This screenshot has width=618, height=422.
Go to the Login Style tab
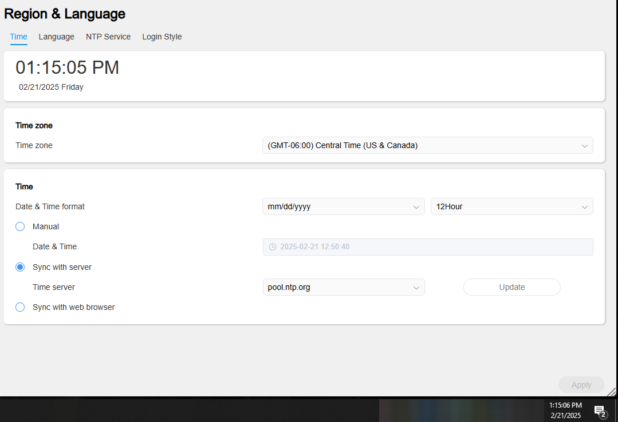click(162, 37)
